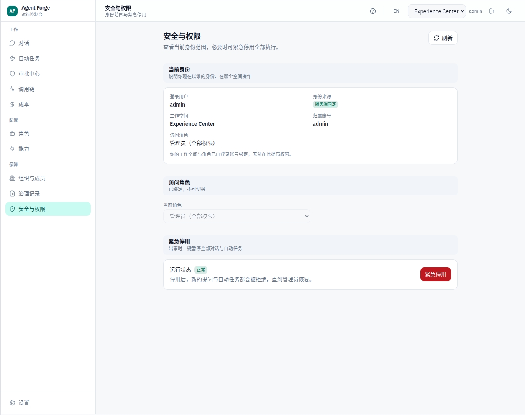Open 治理记录 page
The image size is (525, 415).
(48, 194)
